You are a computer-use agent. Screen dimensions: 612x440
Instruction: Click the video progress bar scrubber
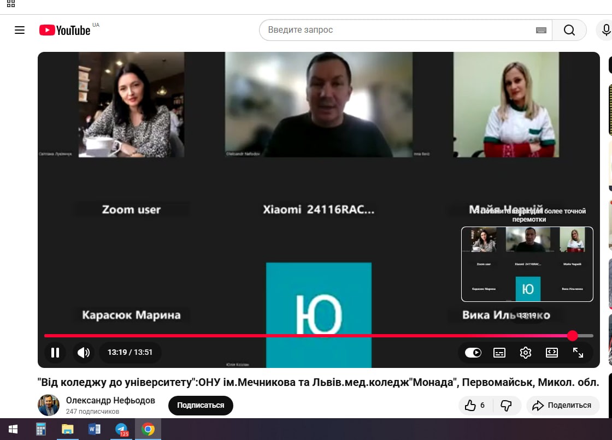pyautogui.click(x=572, y=335)
